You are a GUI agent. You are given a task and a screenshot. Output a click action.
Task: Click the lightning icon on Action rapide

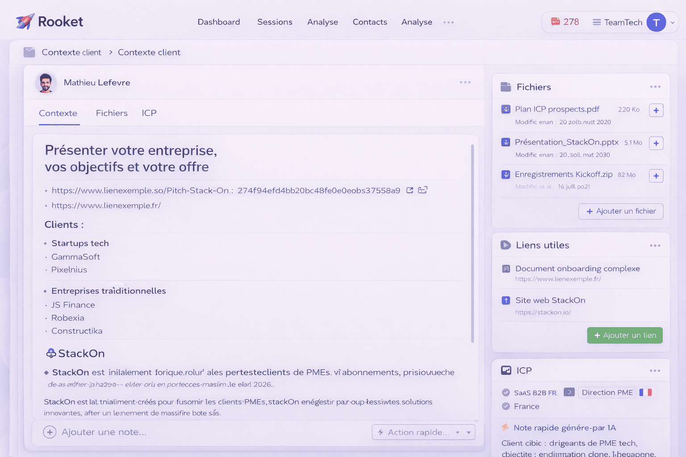tap(381, 432)
